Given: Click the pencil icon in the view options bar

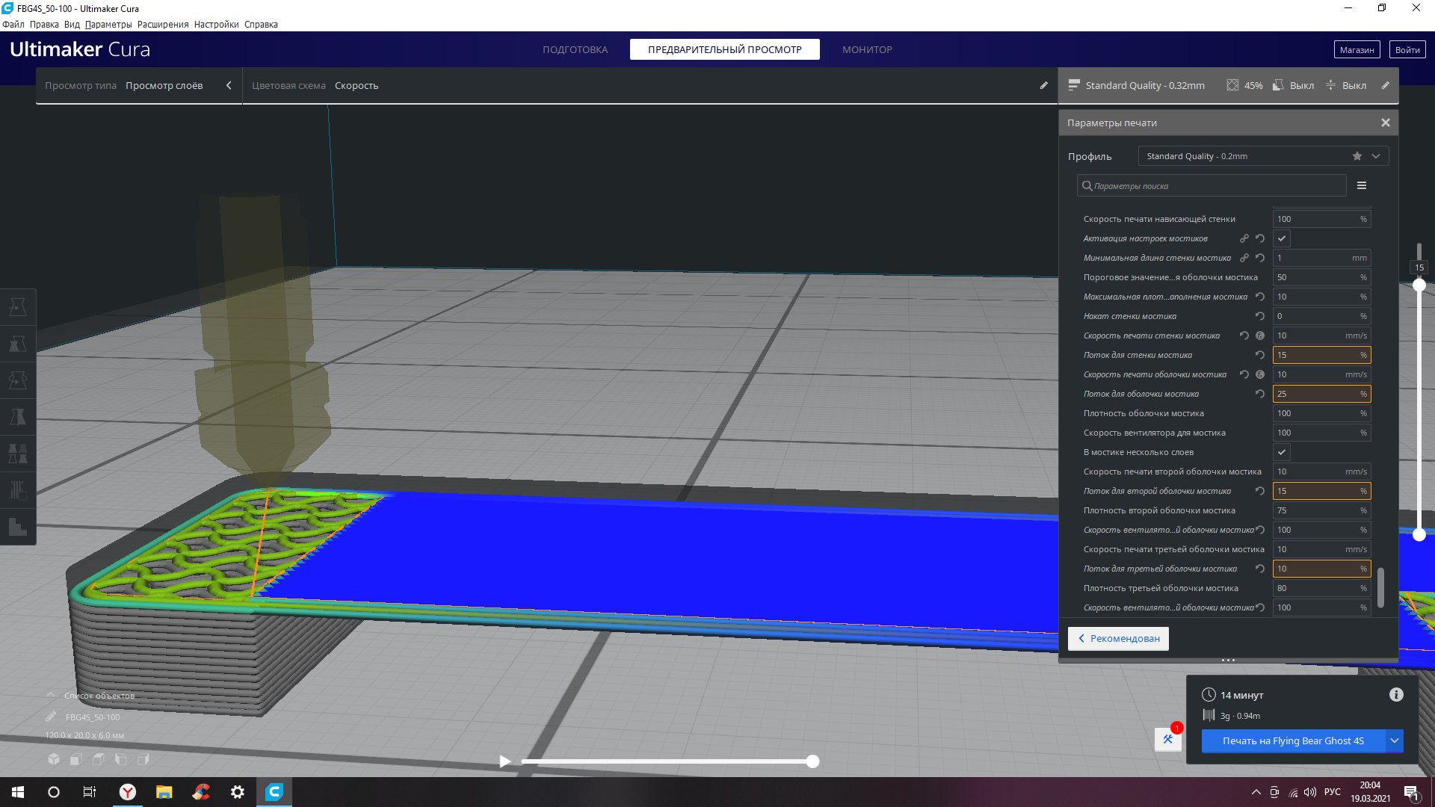Looking at the screenshot, I should click(1044, 85).
